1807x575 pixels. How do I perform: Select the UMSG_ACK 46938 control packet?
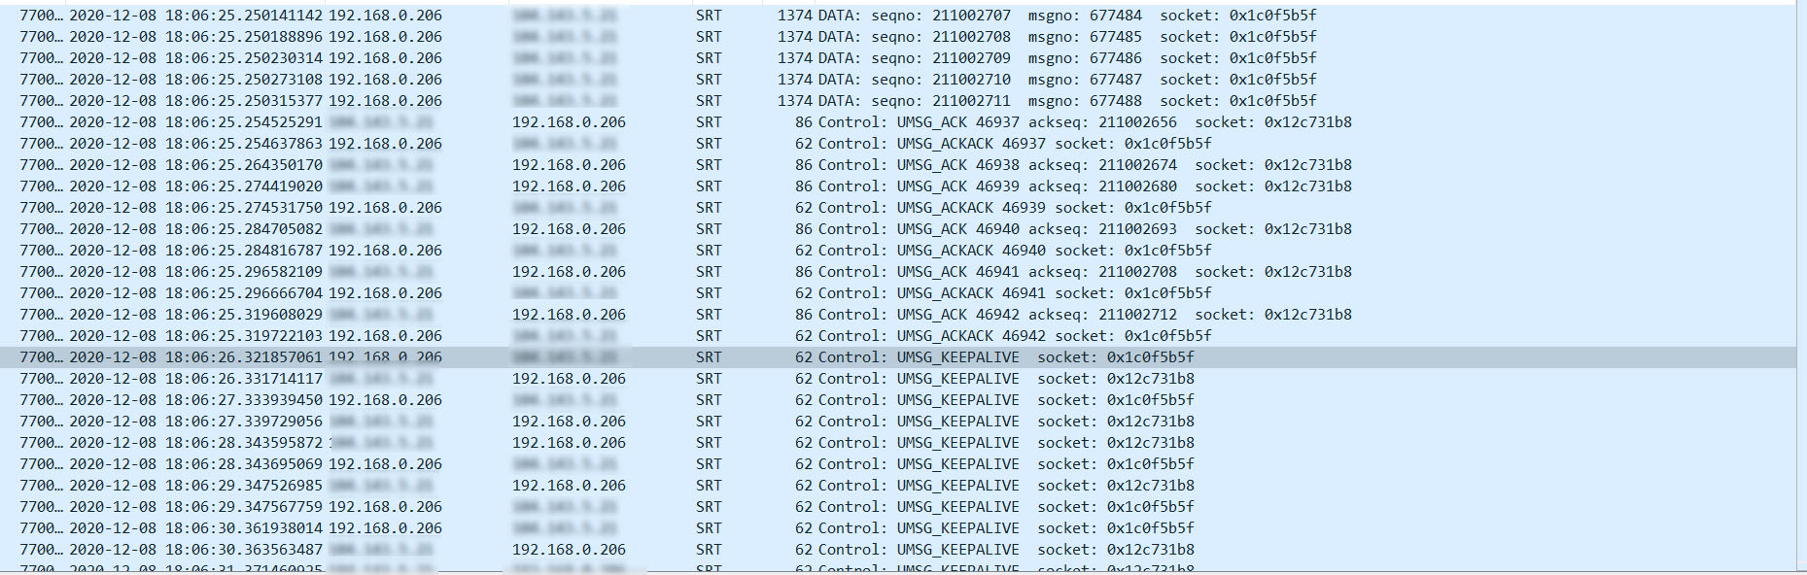875,164
